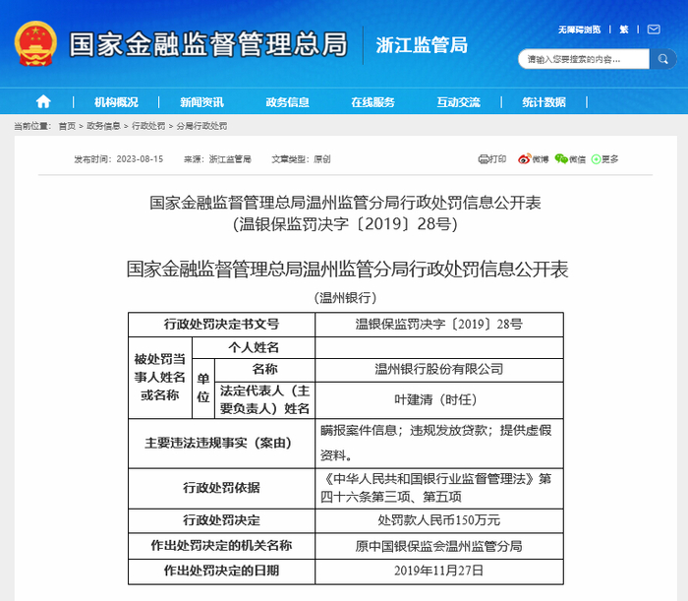Click date cell 2019年11月27日

(x=439, y=571)
